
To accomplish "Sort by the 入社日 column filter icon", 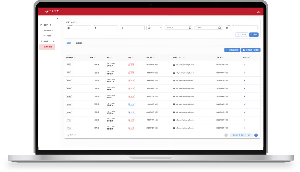I will tap(223, 57).
